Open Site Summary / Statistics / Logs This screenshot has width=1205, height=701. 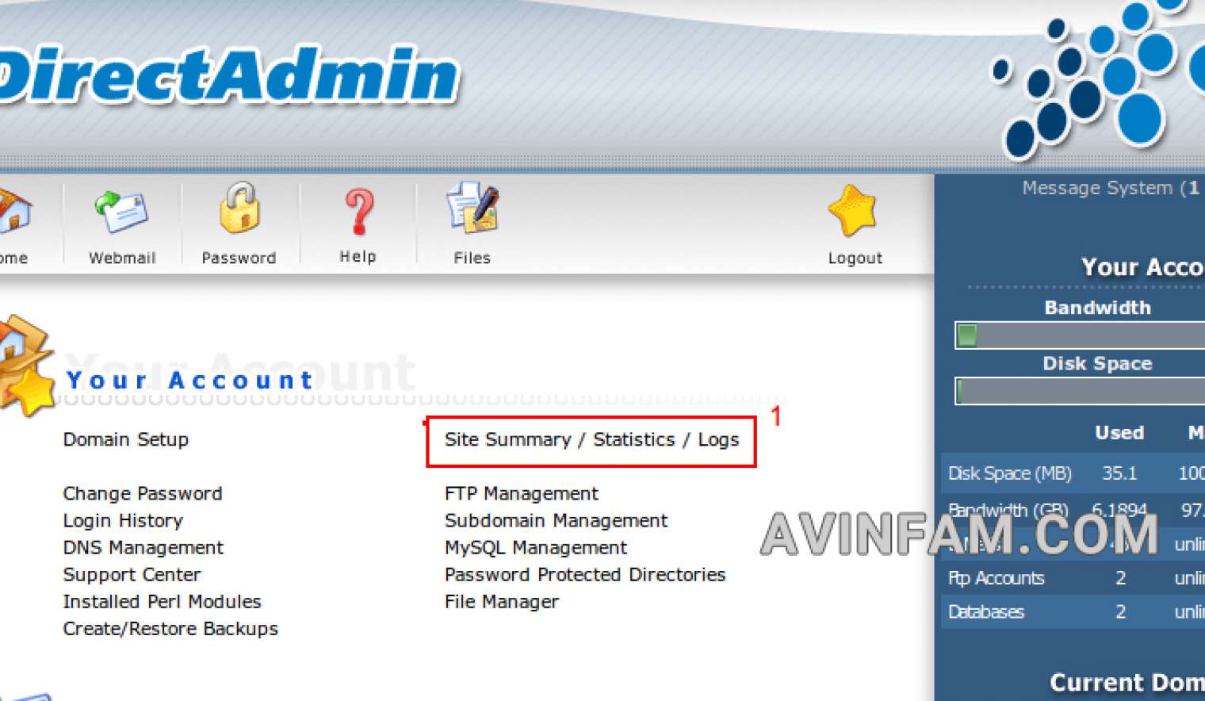591,439
